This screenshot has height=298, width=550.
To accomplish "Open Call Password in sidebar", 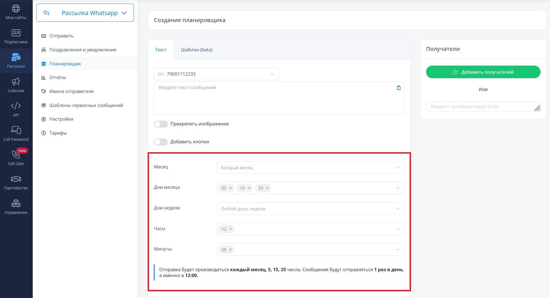I will (x=16, y=134).
